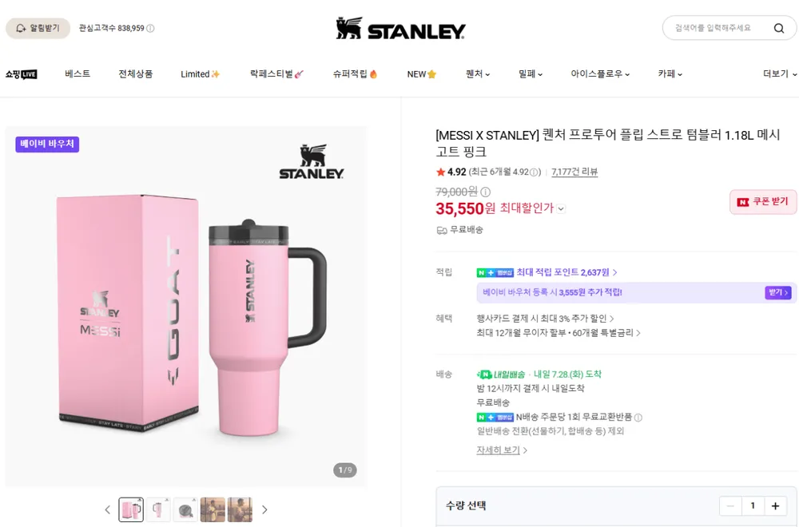Click the Stanley logo in the header
799x527 pixels.
[x=400, y=29]
